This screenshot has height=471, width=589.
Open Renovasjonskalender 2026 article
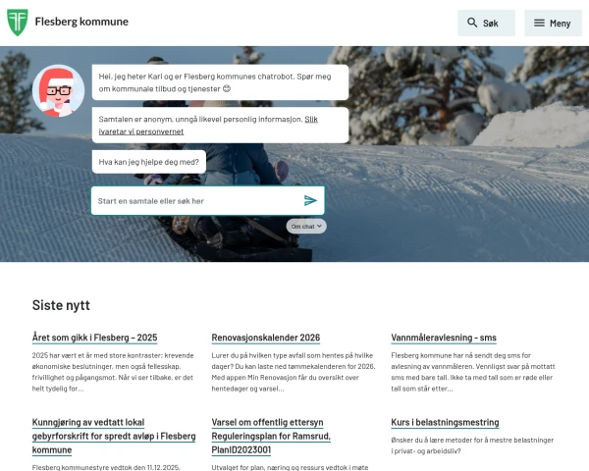tap(266, 338)
